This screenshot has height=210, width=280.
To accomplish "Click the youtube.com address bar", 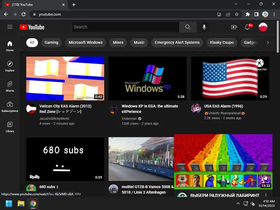I will (x=123, y=14).
